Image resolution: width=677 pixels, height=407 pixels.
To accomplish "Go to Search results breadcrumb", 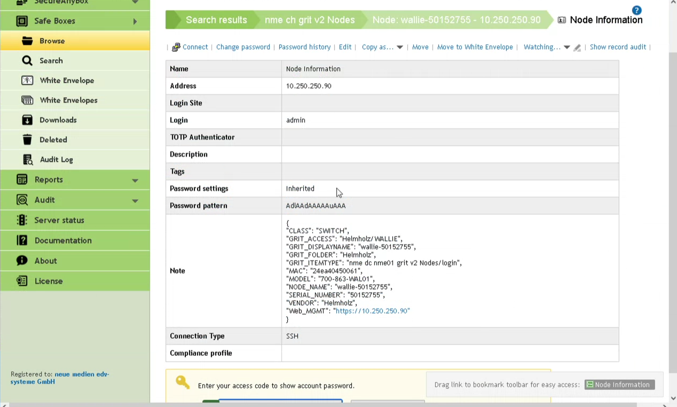I will click(x=216, y=20).
